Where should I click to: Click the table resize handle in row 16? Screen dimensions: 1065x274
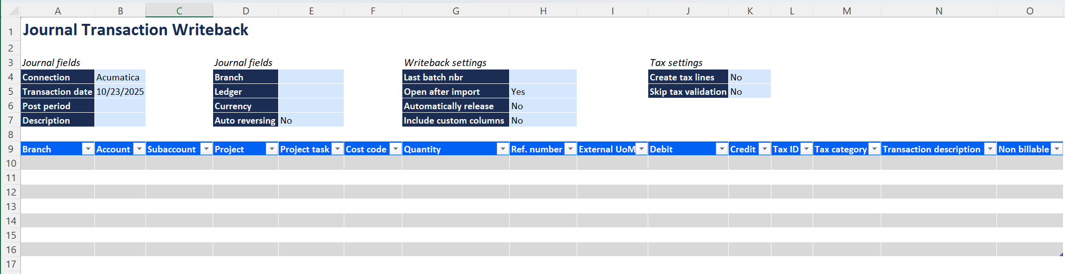coord(1061,255)
